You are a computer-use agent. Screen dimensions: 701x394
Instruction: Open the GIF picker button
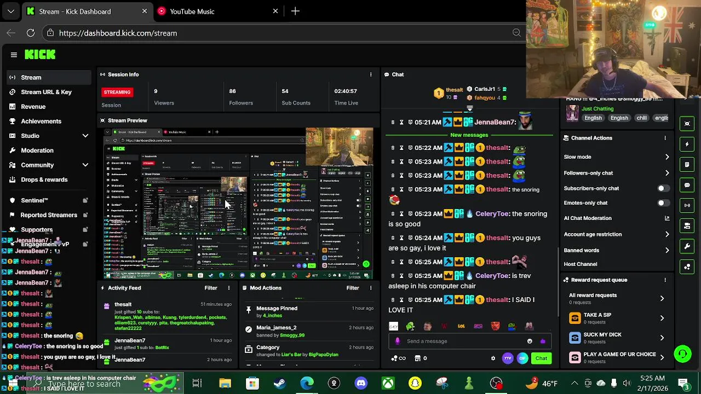522,358
